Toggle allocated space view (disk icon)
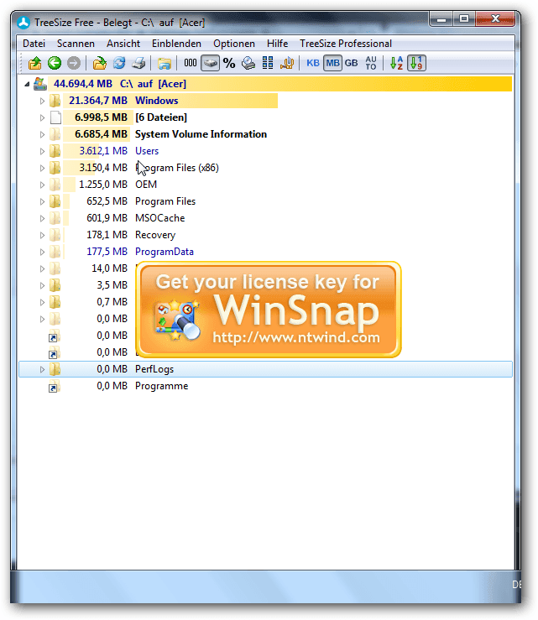The width and height of the screenshot is (538, 620). [x=210, y=63]
